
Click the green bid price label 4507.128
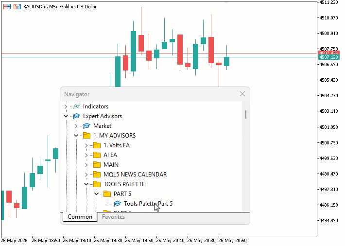click(x=328, y=57)
